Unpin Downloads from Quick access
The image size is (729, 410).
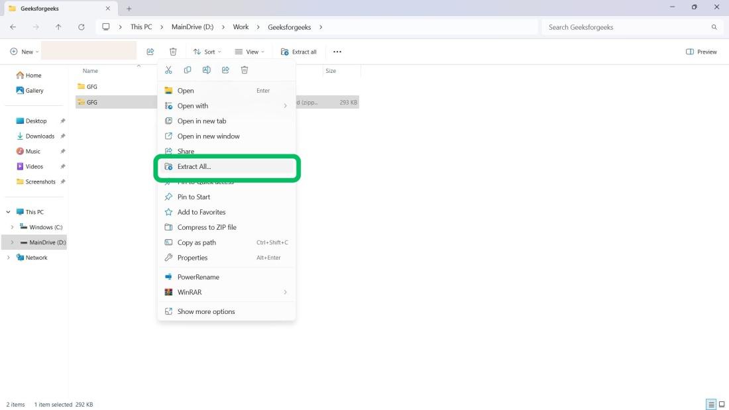tap(63, 136)
